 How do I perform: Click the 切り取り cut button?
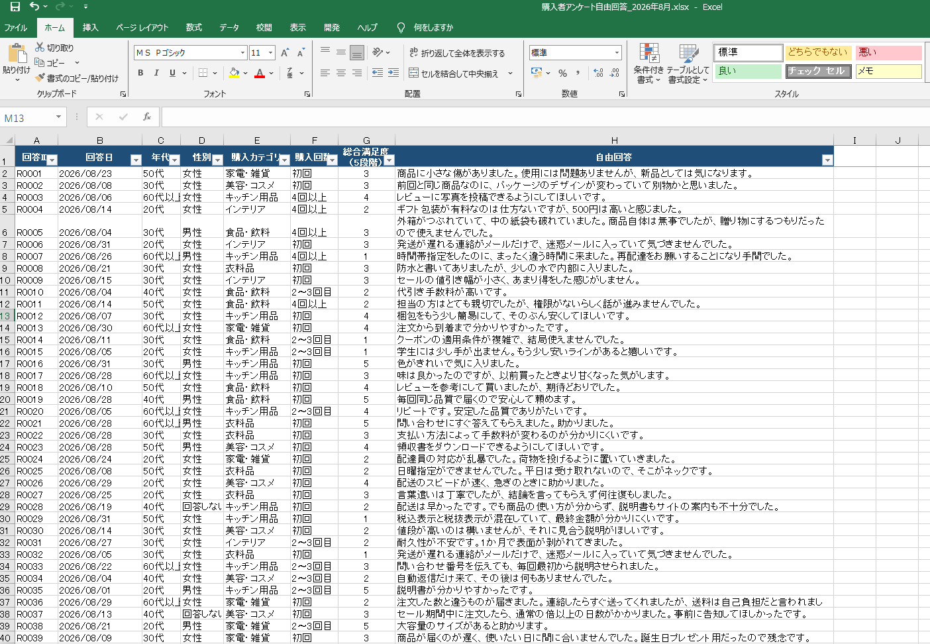coord(54,48)
